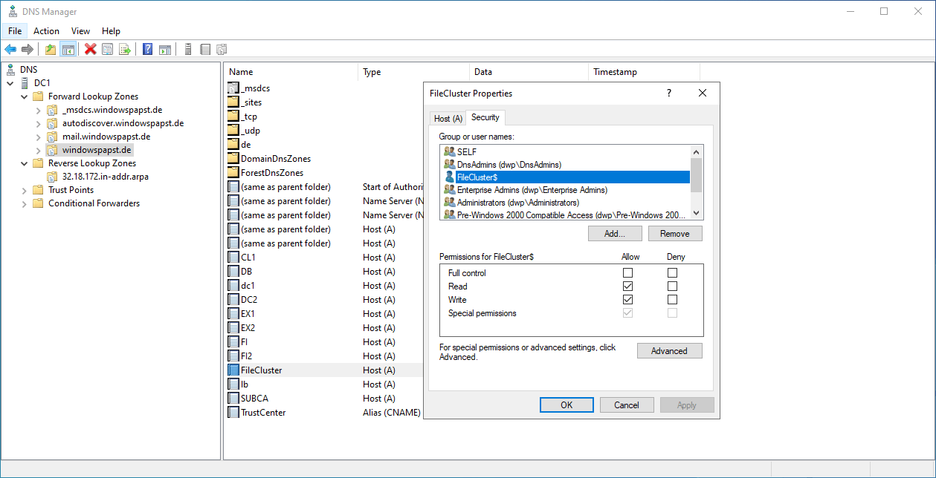936x478 pixels.
Task: Click the blue Help question mark icon
Action: pos(147,50)
